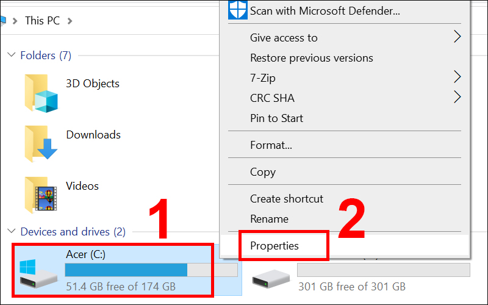Collapse the Devices and drives section
The image size is (488, 305).
[11, 232]
